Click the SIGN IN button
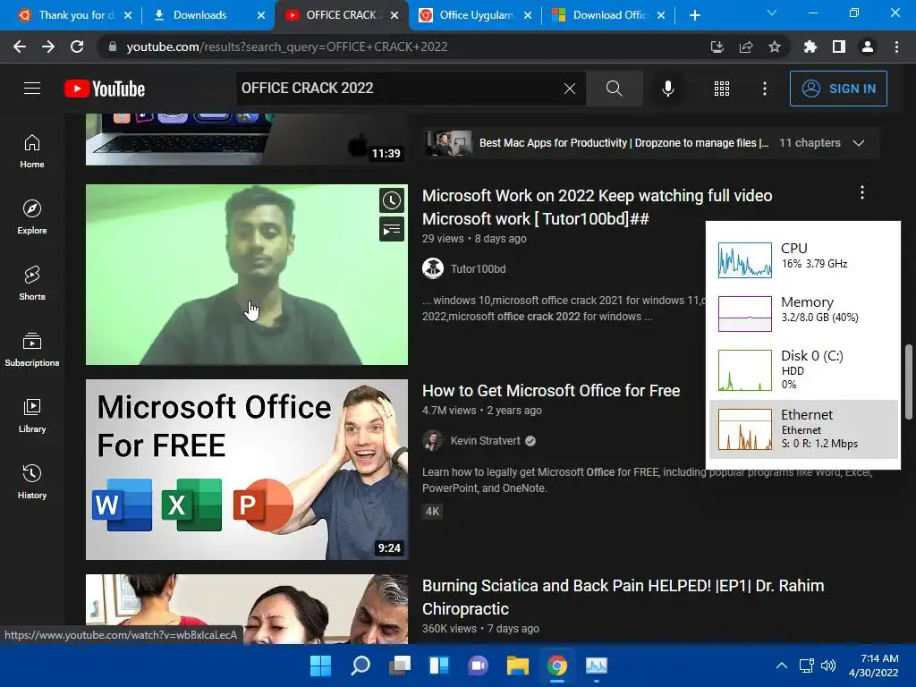The width and height of the screenshot is (916, 687). point(838,89)
